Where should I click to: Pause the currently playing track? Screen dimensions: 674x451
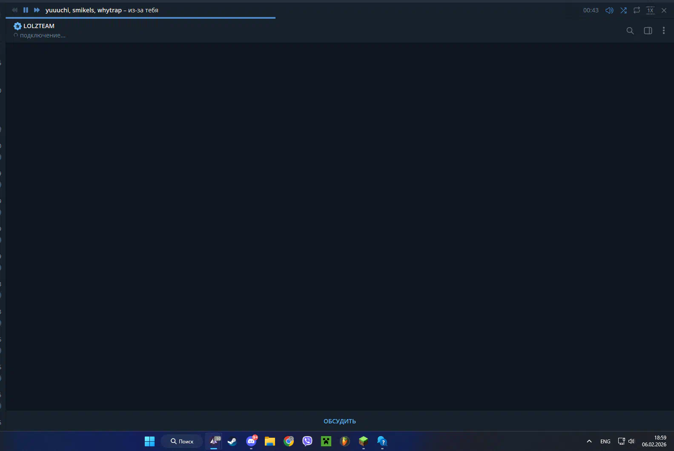[x=26, y=10]
